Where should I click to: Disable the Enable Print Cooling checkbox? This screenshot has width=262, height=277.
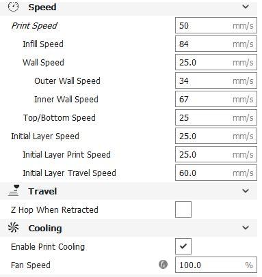183,246
